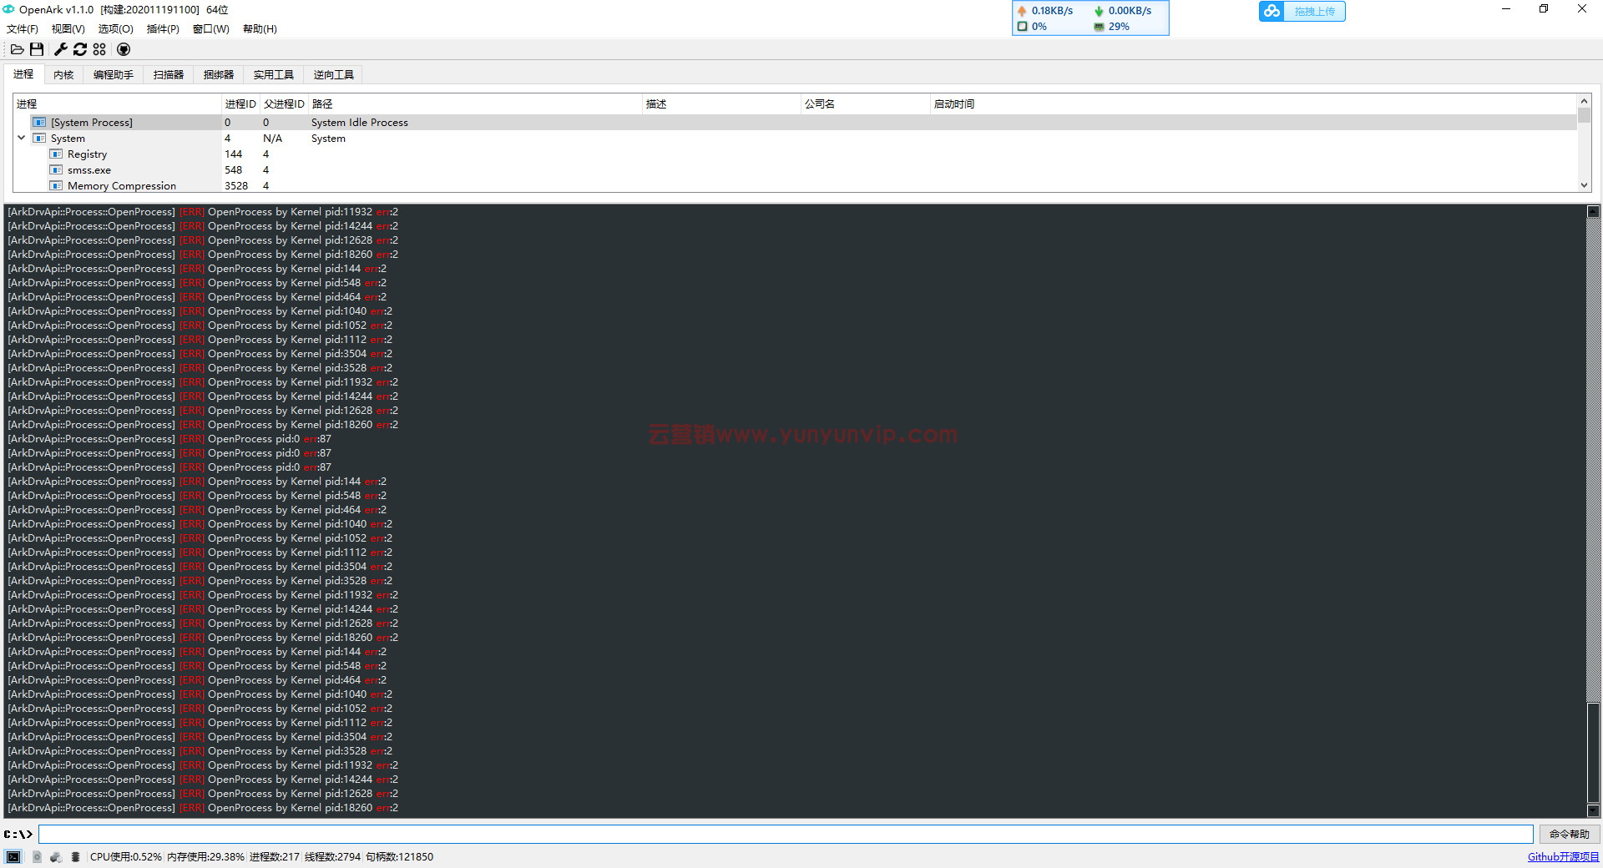This screenshot has width=1603, height=868.
Task: Click the log panel scrollbar thumb
Action: pyautogui.click(x=1593, y=754)
